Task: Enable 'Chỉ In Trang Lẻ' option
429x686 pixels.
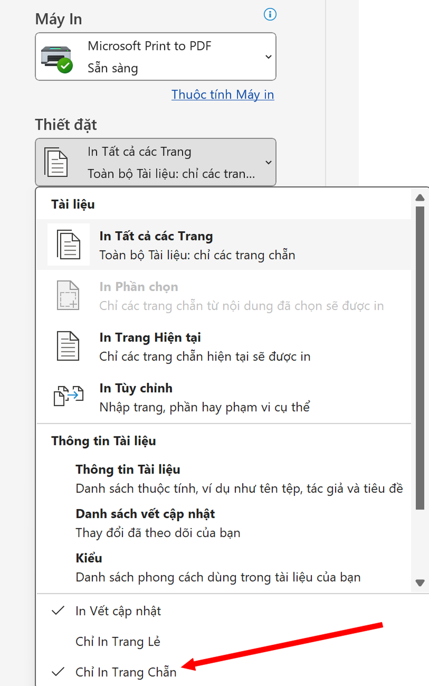Action: point(117,641)
